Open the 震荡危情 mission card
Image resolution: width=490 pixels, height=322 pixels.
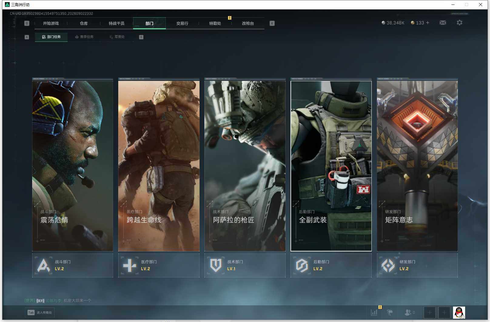(73, 166)
